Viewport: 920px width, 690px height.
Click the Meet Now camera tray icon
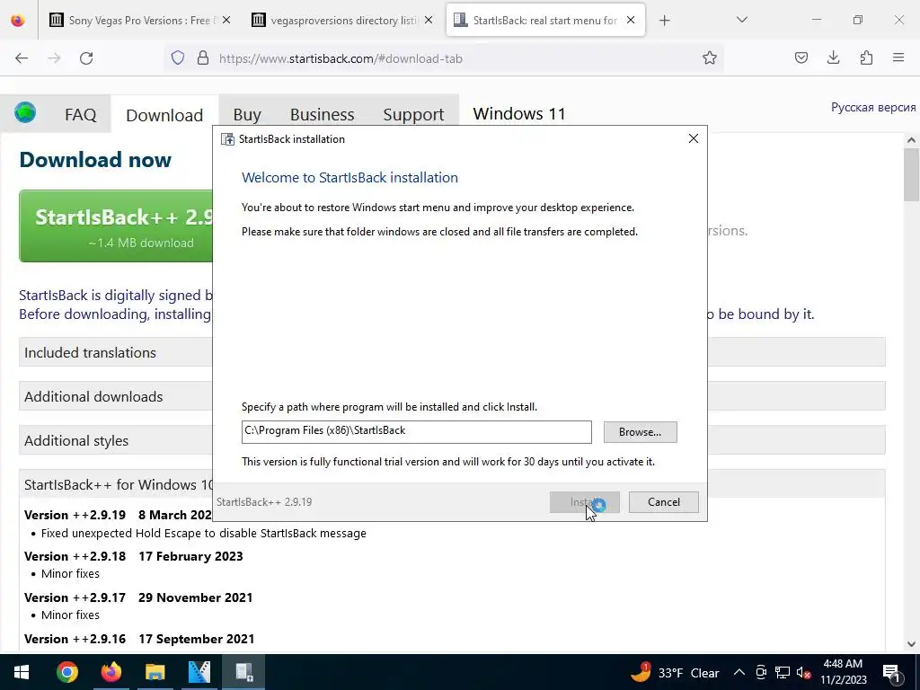(761, 672)
